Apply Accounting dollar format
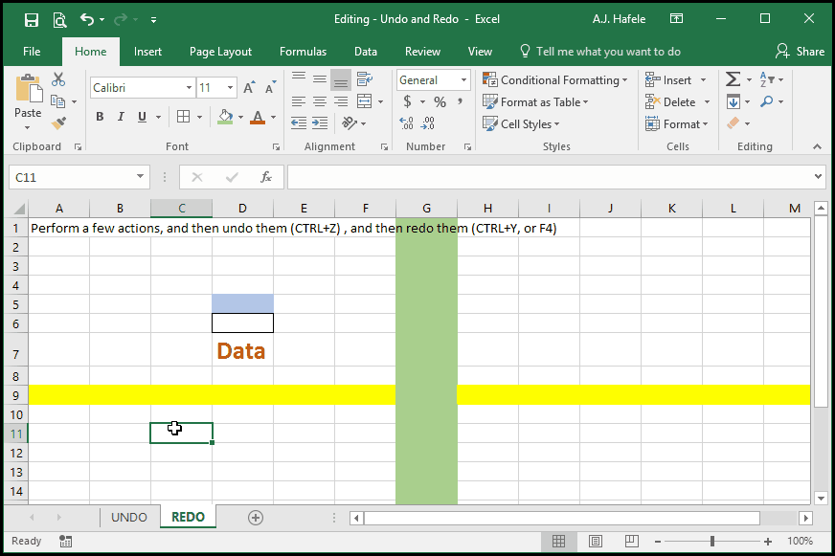The width and height of the screenshot is (835, 556). [407, 101]
